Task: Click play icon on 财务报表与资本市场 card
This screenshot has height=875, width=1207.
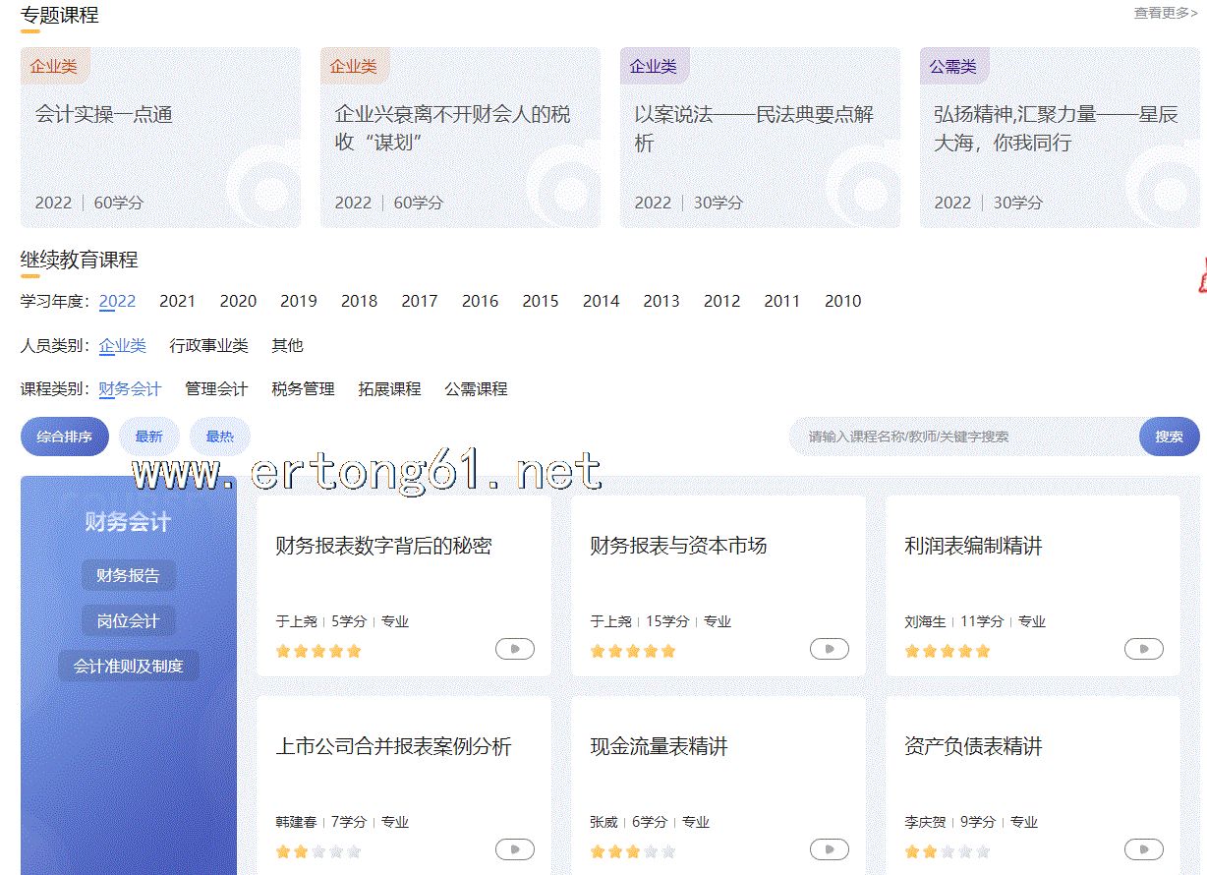Action: 829,649
